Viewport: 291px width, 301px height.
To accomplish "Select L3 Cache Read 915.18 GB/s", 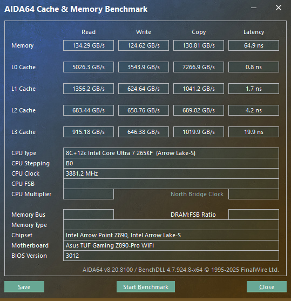I will pyautogui.click(x=89, y=132).
